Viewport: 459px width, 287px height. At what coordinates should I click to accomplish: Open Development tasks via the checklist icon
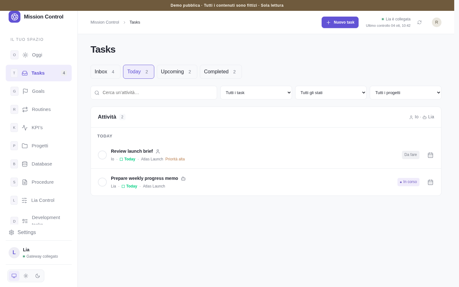(x=25, y=221)
